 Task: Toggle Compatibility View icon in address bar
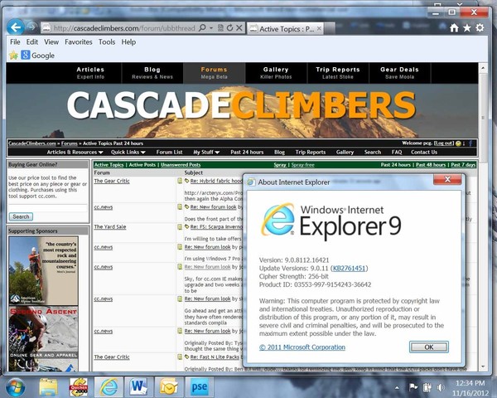[220, 28]
